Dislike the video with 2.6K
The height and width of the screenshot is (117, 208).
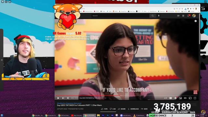tap(113, 109)
